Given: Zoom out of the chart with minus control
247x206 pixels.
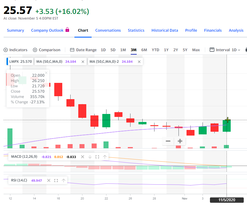Looking at the screenshot, I should tap(168, 141).
